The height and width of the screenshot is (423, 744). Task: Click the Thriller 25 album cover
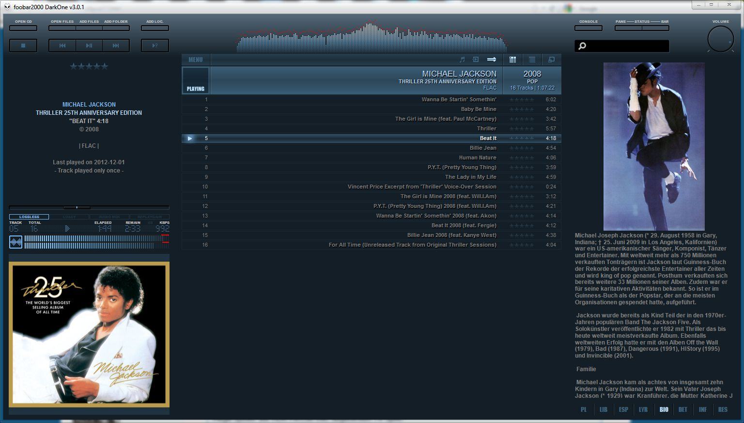89,334
